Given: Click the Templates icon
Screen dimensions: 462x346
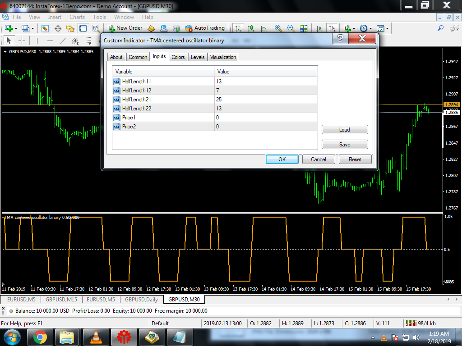Looking at the screenshot, I should pos(380,28).
